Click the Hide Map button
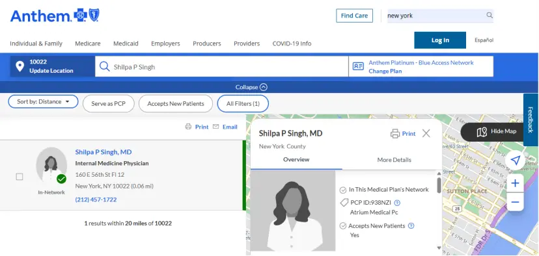The width and height of the screenshot is (539, 256). [492, 132]
